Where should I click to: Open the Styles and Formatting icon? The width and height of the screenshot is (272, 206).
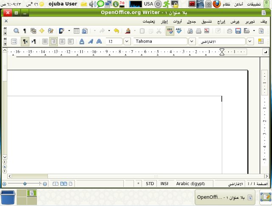tap(261, 41)
